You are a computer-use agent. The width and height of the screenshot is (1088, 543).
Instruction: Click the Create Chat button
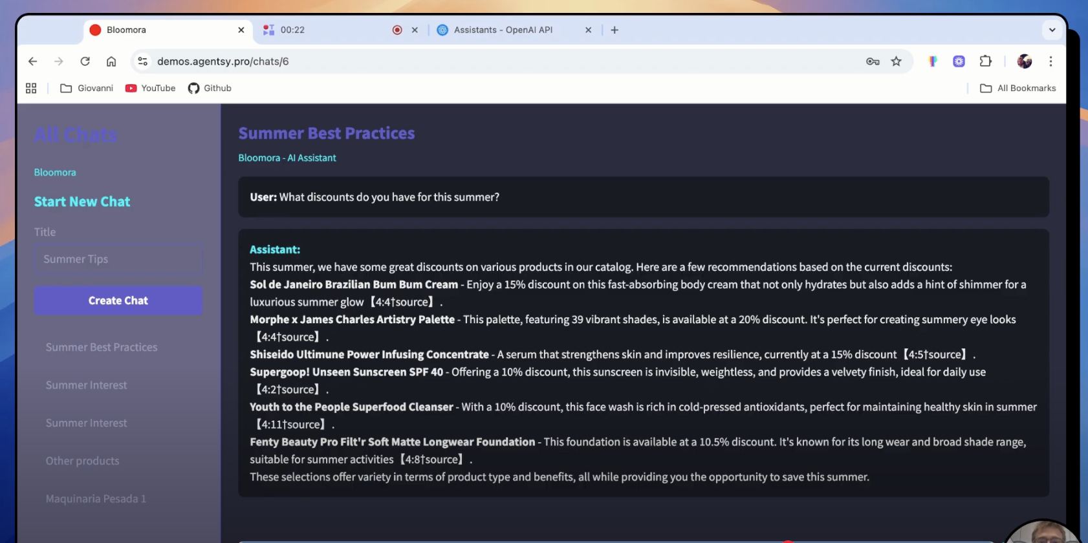pos(118,301)
